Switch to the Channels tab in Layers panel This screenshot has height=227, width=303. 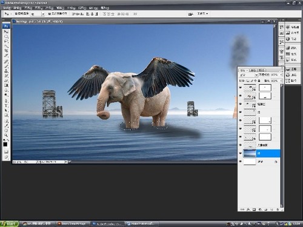click(253, 70)
